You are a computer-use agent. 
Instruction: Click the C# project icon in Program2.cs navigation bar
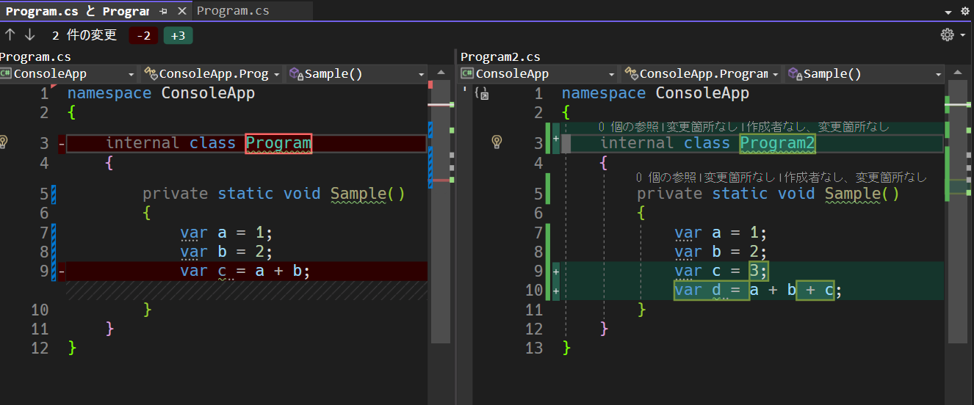click(x=467, y=73)
